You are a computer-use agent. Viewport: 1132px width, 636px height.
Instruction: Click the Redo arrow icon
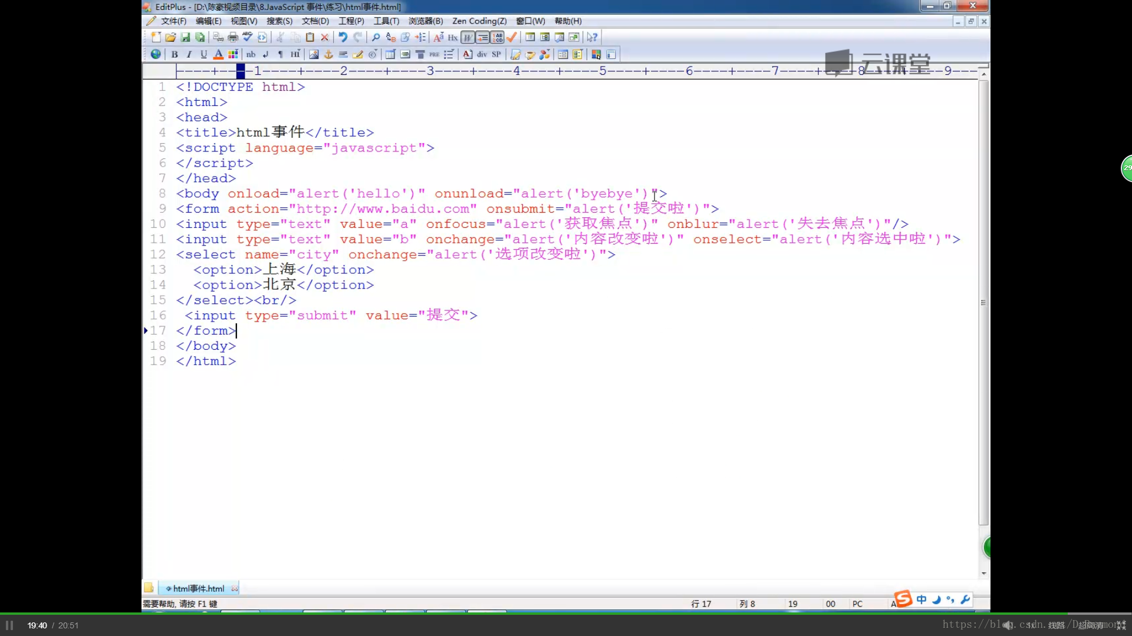[358, 37]
